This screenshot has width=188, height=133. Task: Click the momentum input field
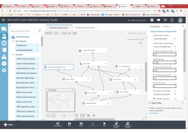tap(164, 86)
